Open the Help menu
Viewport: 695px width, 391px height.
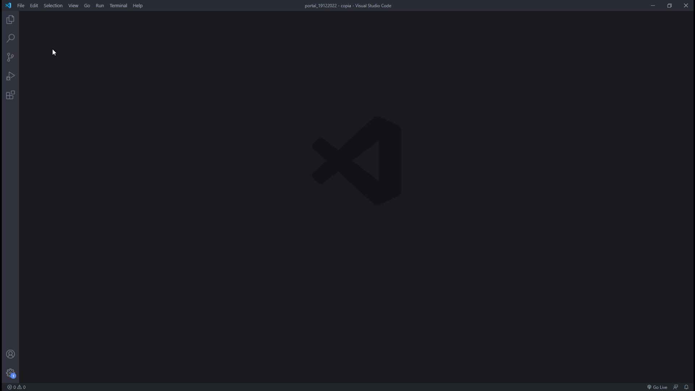[138, 5]
